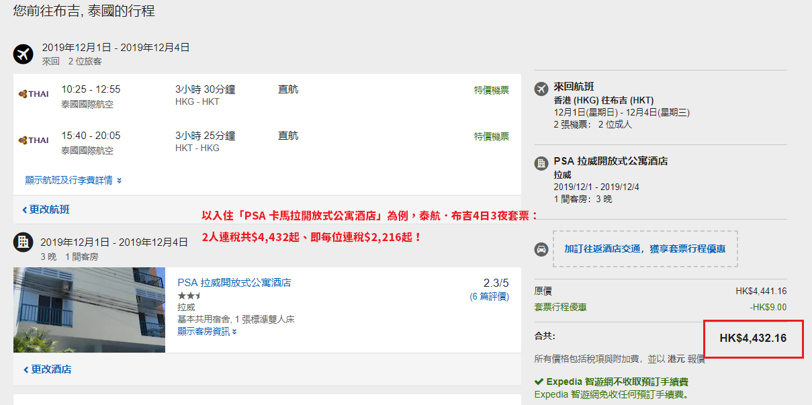812x405 pixels.
Task: Click the 3小時 25分鐘 duration text
Action: 206,136
